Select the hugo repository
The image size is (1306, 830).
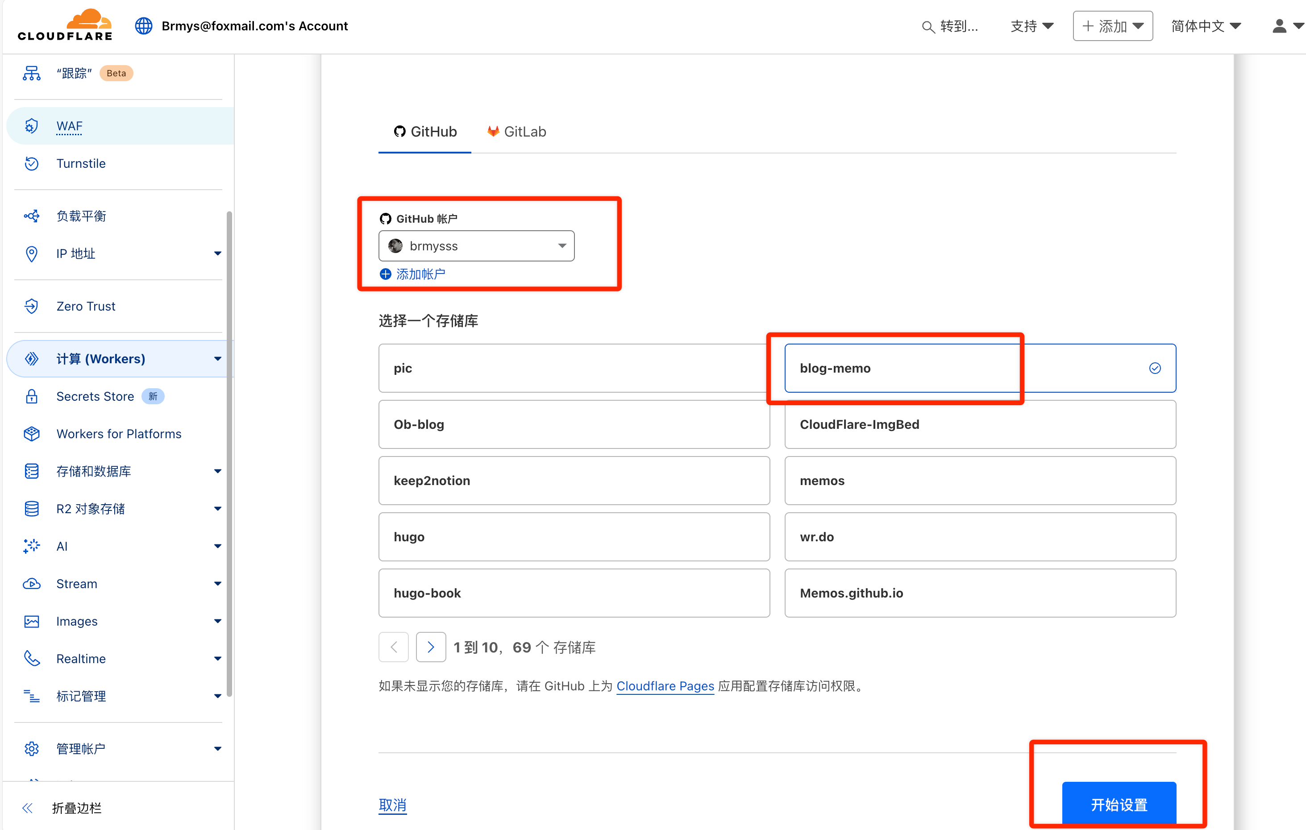[x=574, y=537]
